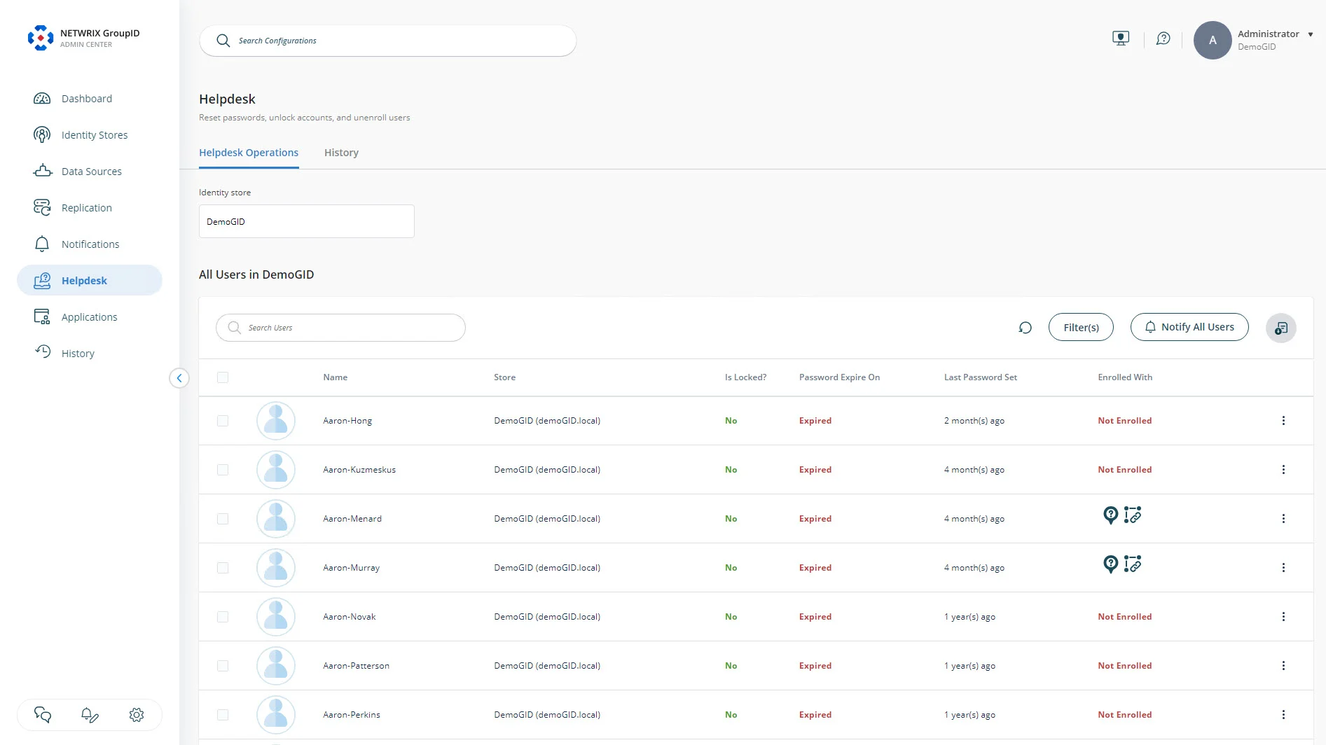Viewport: 1326px width, 745px height.
Task: Click the Enrolled With column header
Action: pos(1125,377)
